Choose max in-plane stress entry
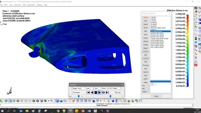This screenshot has width=201, height=113. [x=157, y=46]
